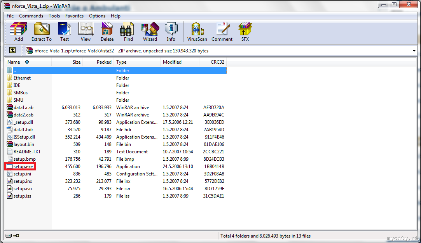Open the File menu
The image size is (421, 243).
pos(10,16)
